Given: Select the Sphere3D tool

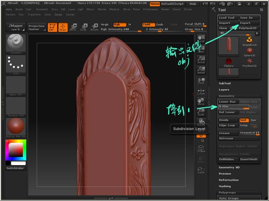Looking at the screenshot, I should [x=249, y=52].
